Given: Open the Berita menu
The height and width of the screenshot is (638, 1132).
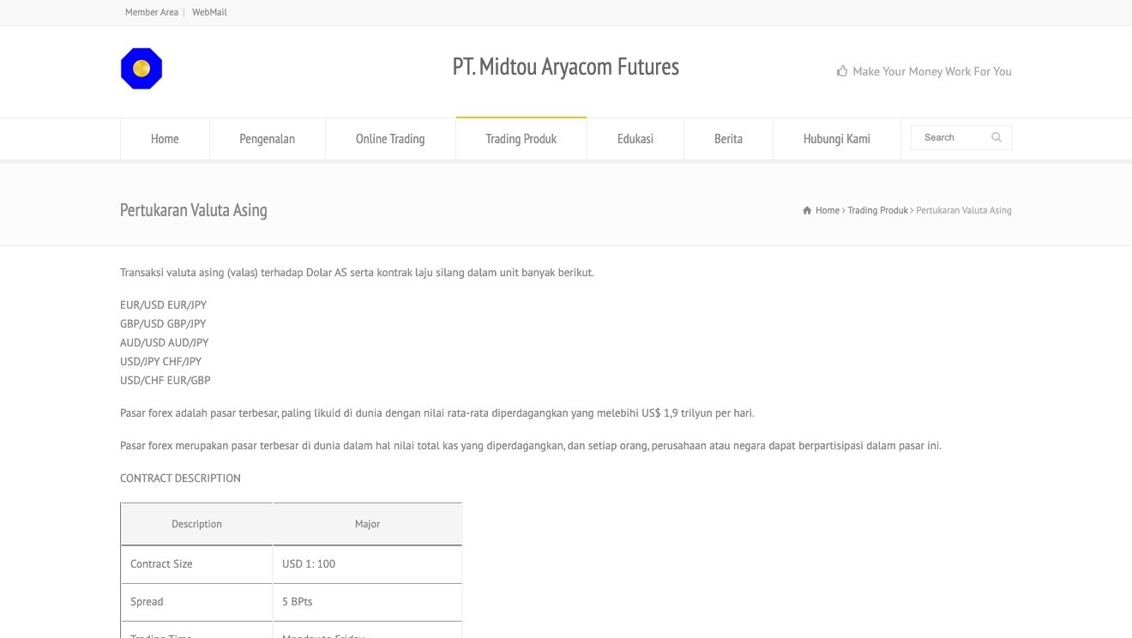Looking at the screenshot, I should coord(729,139).
